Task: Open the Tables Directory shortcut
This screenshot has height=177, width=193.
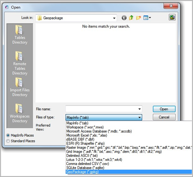Action: 20,35
